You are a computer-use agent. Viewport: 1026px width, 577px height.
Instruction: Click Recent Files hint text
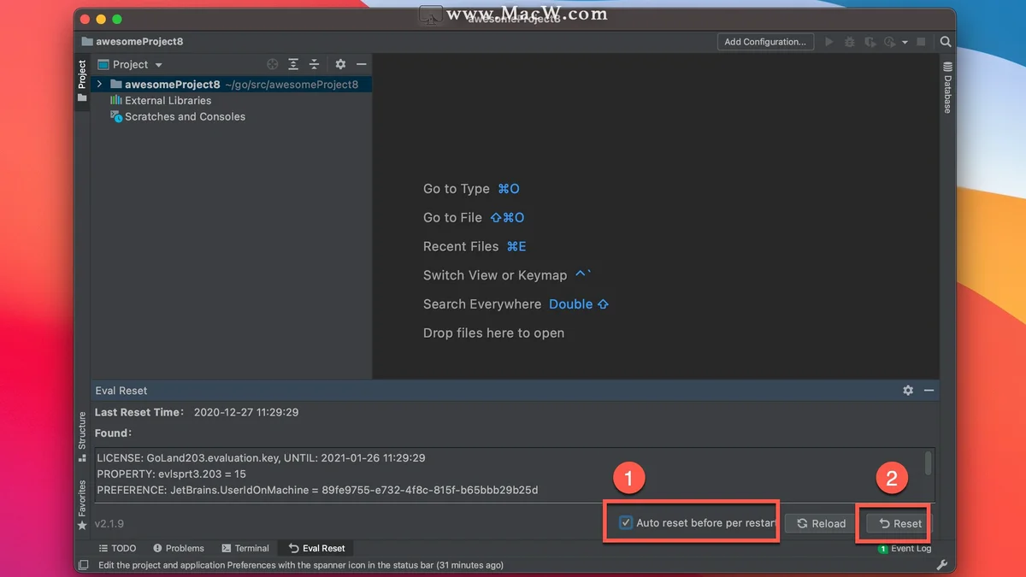click(x=461, y=246)
